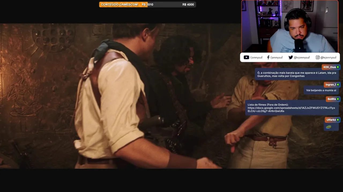Click the R$ 2010 current amount
Viewport: 343px width, 192px height.
click(x=147, y=5)
